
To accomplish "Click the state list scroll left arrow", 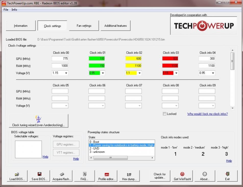I will (91, 158).
